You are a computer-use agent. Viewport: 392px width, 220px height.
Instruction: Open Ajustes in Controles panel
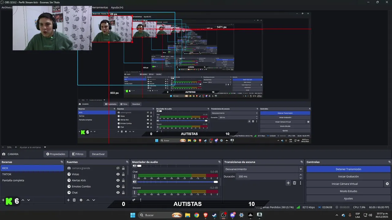click(349, 199)
